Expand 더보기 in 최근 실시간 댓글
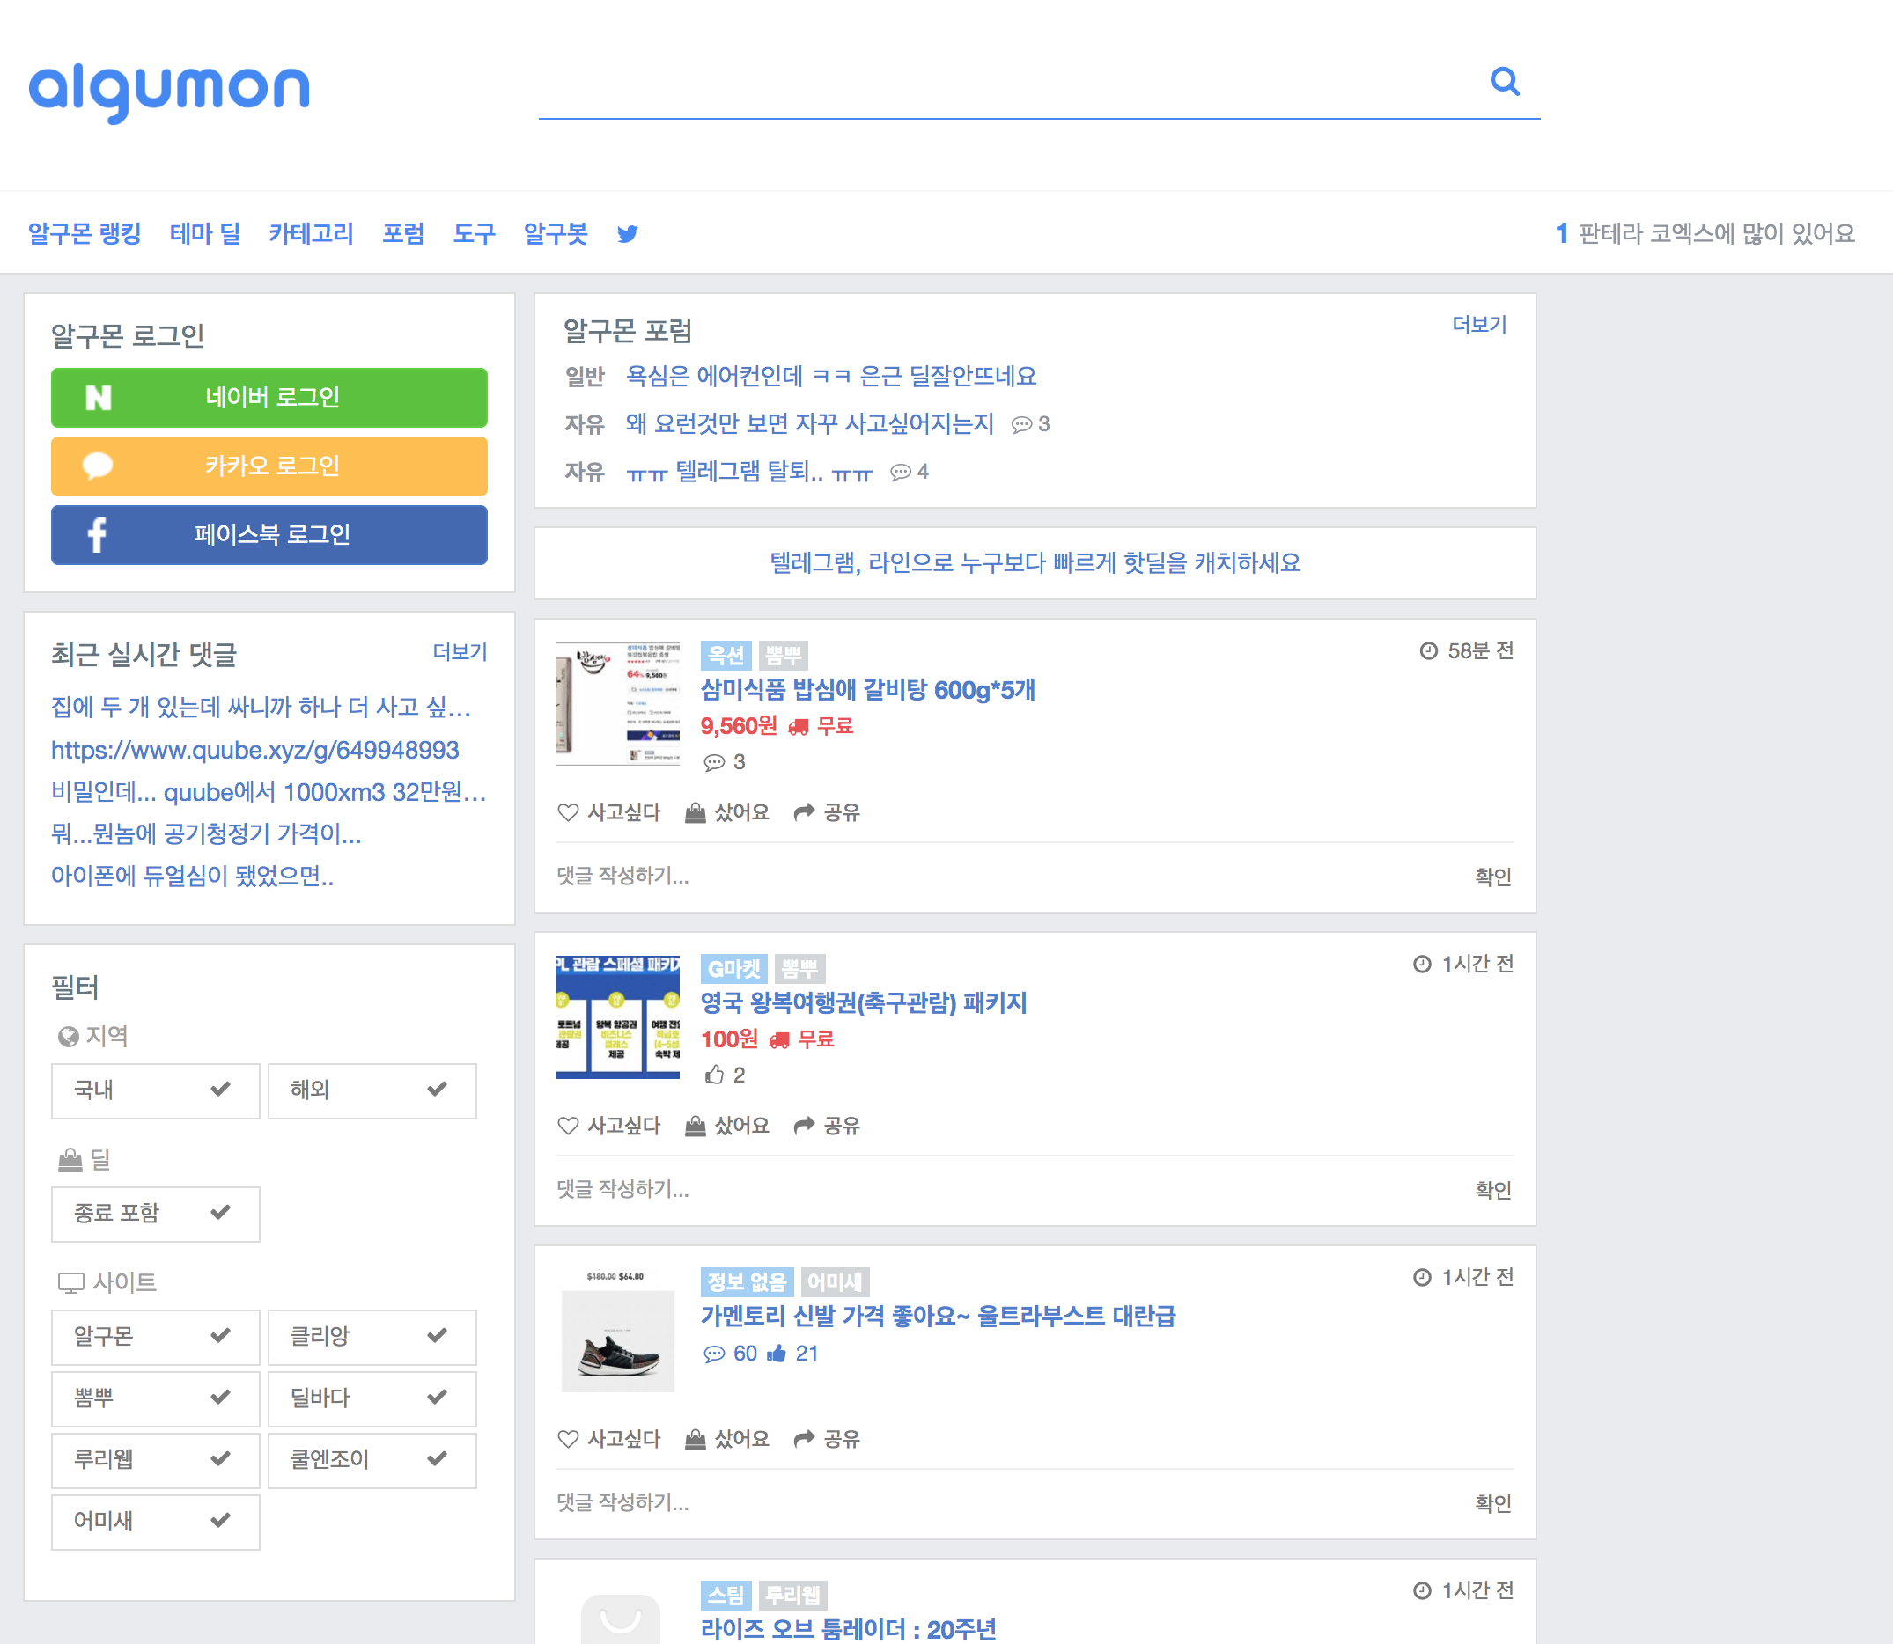1893x1644 pixels. coord(460,652)
